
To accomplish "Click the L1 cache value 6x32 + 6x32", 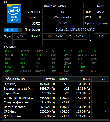I will pyautogui.click(x=54, y=36).
